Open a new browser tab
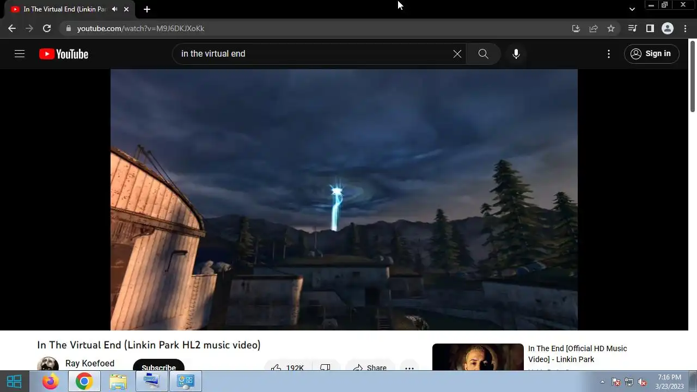This screenshot has width=697, height=392. pyautogui.click(x=147, y=9)
